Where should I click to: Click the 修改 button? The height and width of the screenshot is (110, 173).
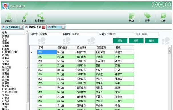(x=136, y=41)
